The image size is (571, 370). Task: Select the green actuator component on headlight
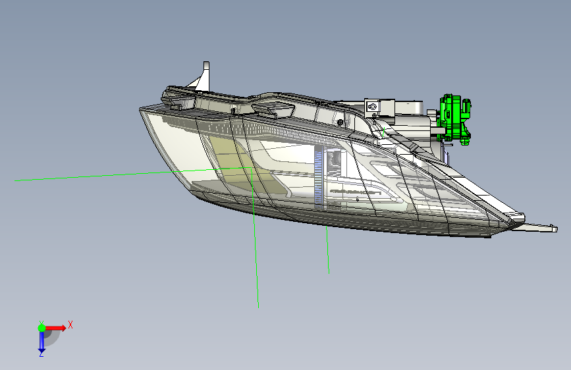(455, 119)
